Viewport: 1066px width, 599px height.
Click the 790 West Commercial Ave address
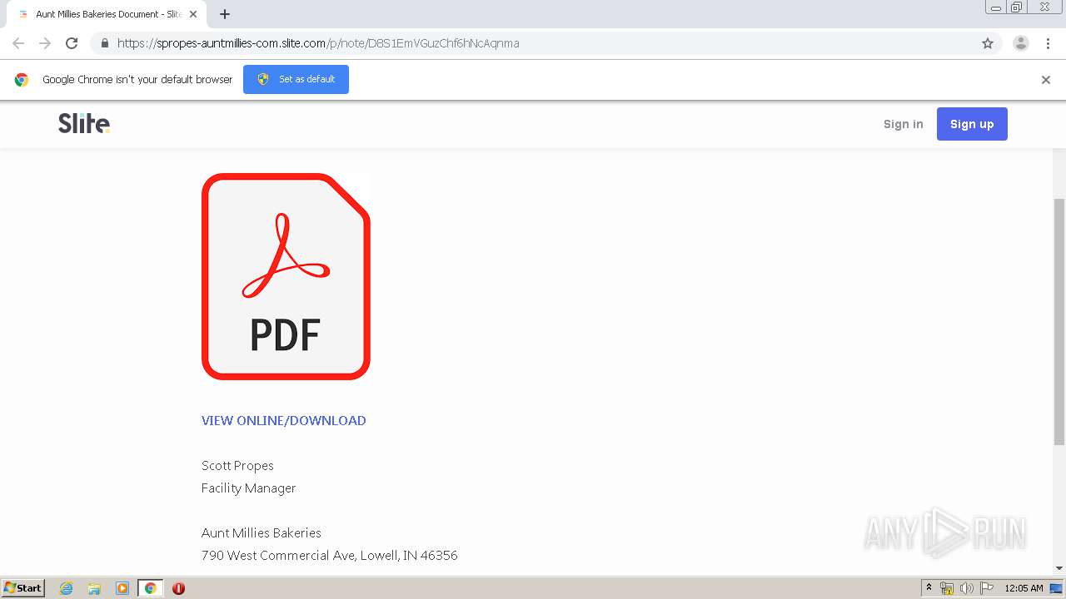coord(330,555)
